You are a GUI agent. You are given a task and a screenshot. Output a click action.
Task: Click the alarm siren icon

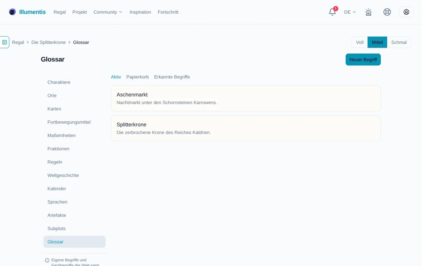click(368, 12)
